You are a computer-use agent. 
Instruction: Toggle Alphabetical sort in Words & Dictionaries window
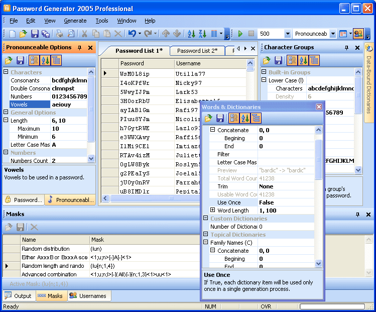click(245, 118)
